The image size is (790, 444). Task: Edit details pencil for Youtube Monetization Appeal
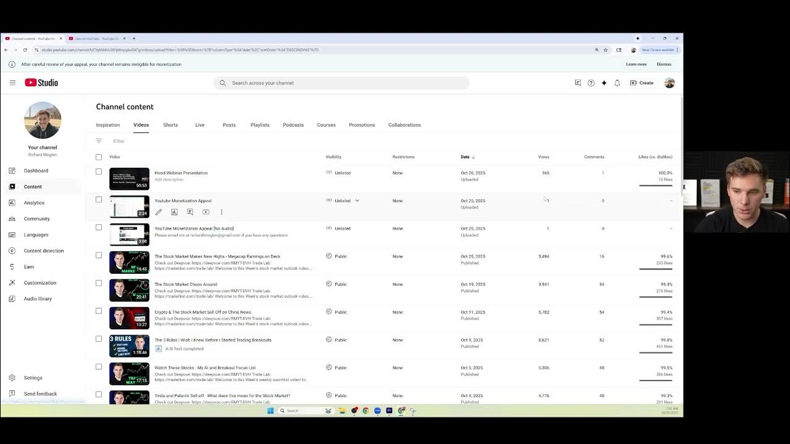pos(159,212)
